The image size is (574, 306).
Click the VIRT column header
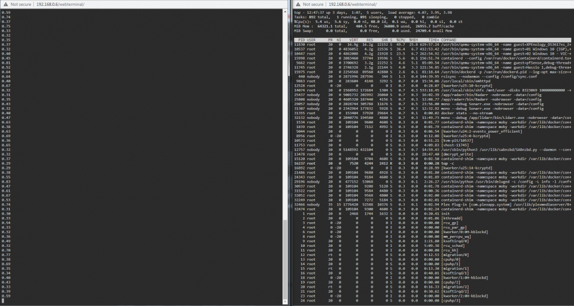point(354,40)
